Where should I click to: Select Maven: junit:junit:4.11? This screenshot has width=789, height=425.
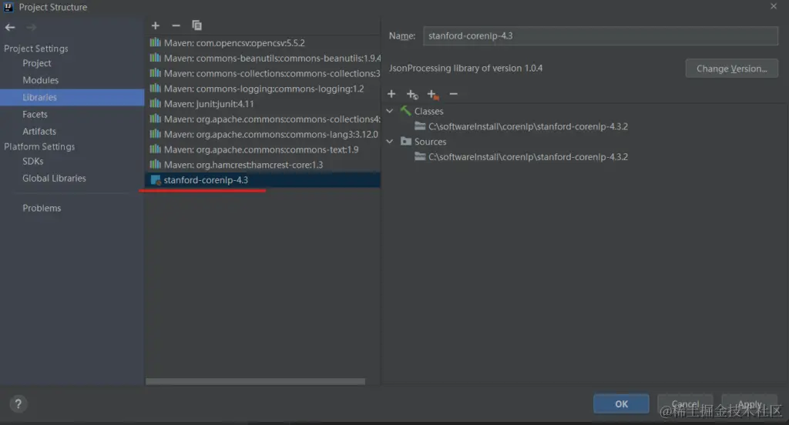coord(263,104)
